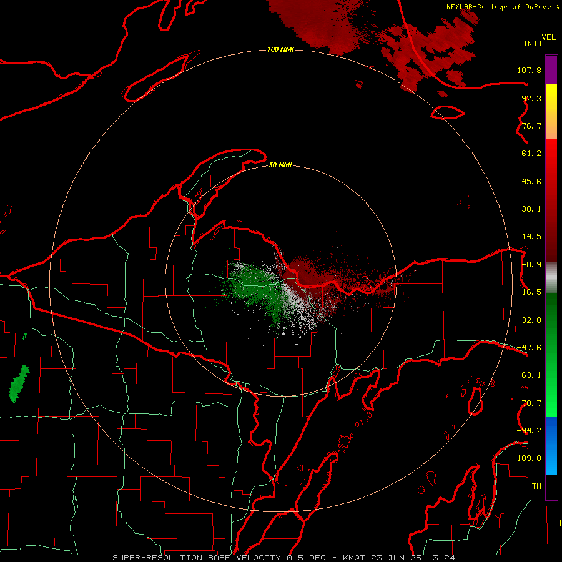Click the SUPER-RESOLUTION BASE VELOCITY caption text
562x562 pixels.
tap(197, 558)
